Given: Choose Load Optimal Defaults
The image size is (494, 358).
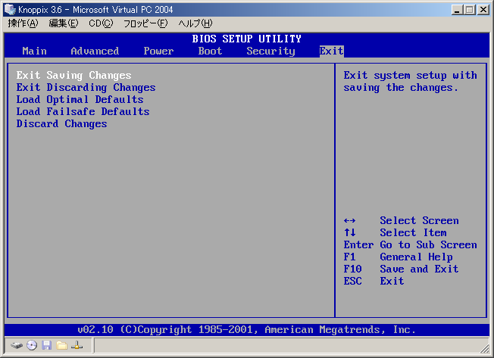Looking at the screenshot, I should (80, 99).
